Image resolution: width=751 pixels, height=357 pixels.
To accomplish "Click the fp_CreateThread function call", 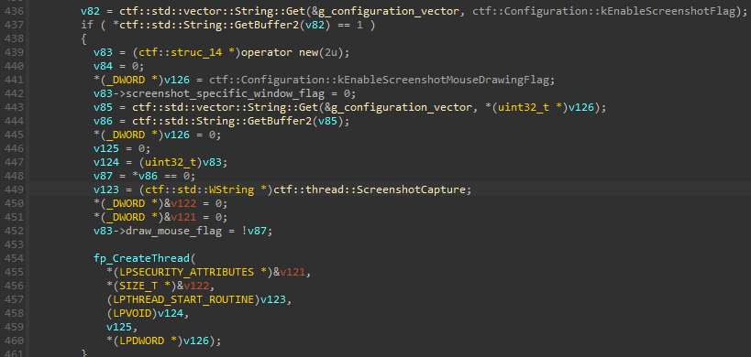I will (x=141, y=258).
